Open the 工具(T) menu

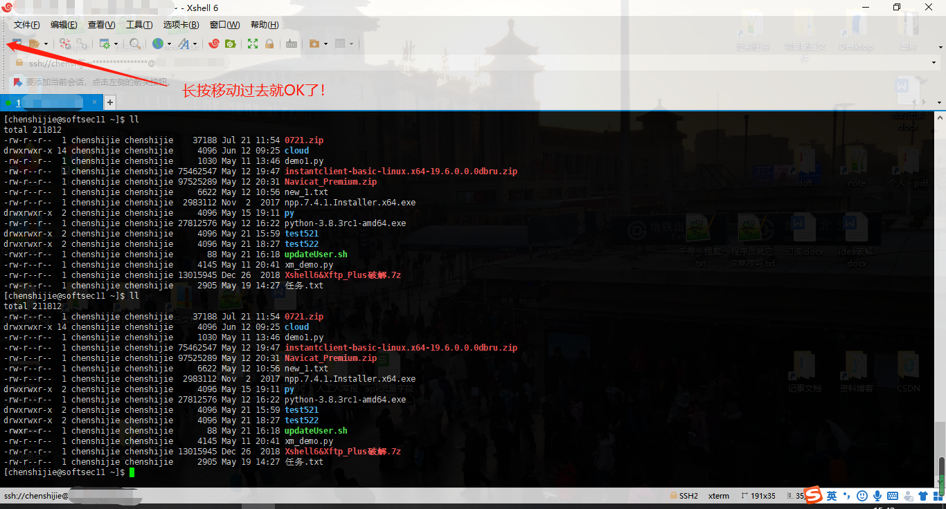(139, 25)
